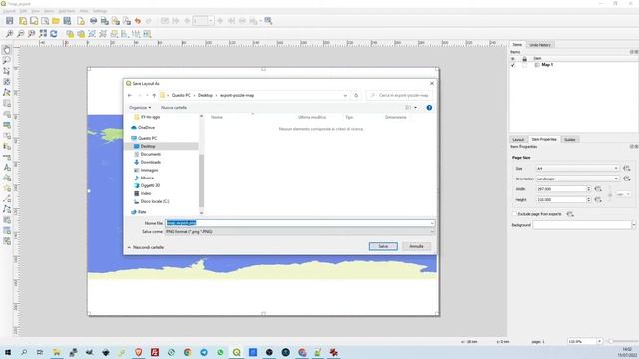Open the Salva come file format dropdown

click(x=300, y=232)
